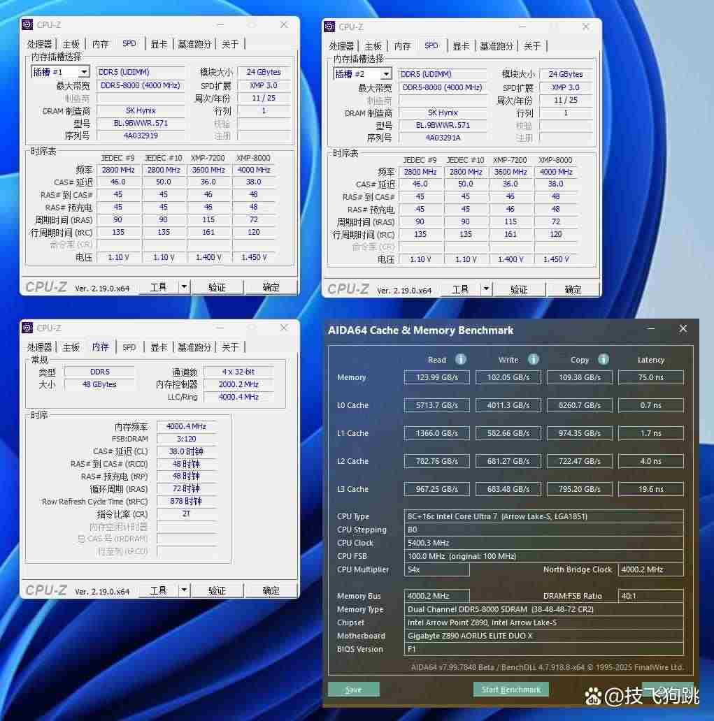Switch to 主板 tab in slot #2 window
Image resolution: width=714 pixels, height=721 pixels.
click(x=373, y=46)
